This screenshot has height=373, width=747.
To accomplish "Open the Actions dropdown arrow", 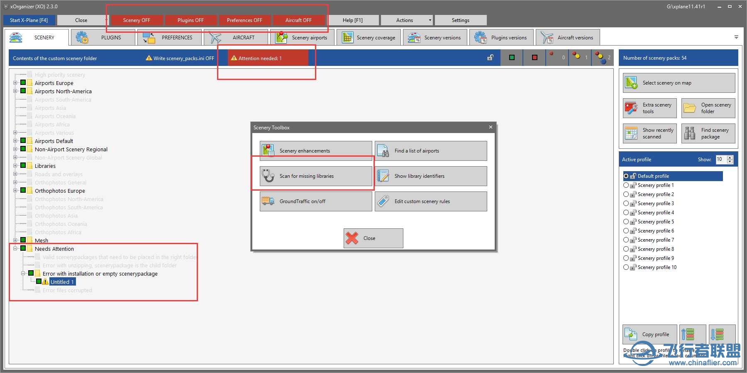I will [x=430, y=20].
